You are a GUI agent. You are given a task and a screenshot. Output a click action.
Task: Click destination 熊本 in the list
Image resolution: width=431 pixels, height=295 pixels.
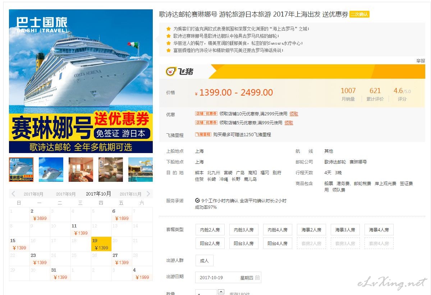199,173
